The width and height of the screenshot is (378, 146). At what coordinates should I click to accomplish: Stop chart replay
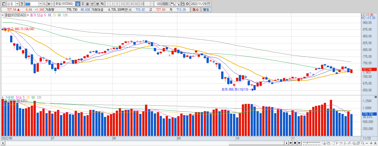295,143
